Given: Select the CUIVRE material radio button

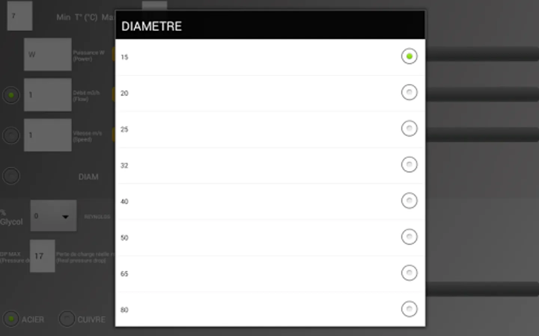Looking at the screenshot, I should click(x=67, y=319).
